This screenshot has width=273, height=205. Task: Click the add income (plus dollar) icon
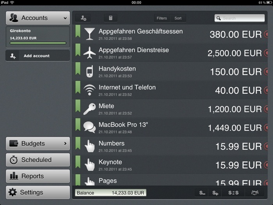pos(215,193)
